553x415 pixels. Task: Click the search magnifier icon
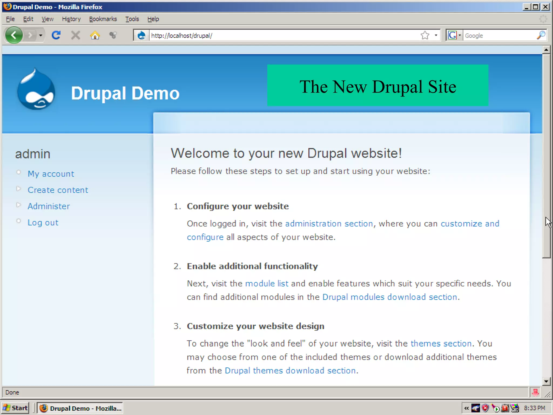click(x=541, y=35)
